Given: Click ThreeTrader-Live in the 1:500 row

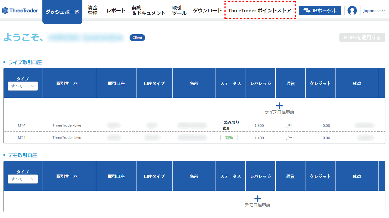Looking at the screenshot, I should [67, 125].
